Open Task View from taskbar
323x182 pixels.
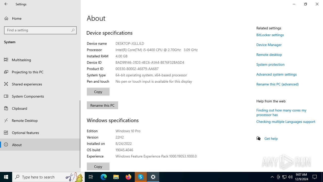pyautogui.click(x=91, y=177)
